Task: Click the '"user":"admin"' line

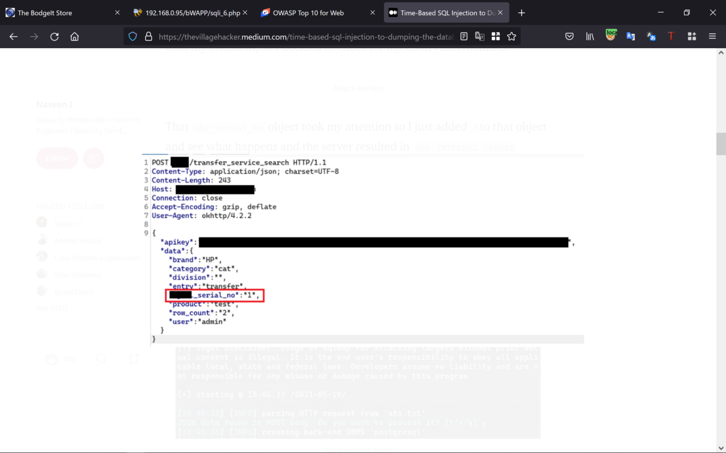Action: point(198,321)
